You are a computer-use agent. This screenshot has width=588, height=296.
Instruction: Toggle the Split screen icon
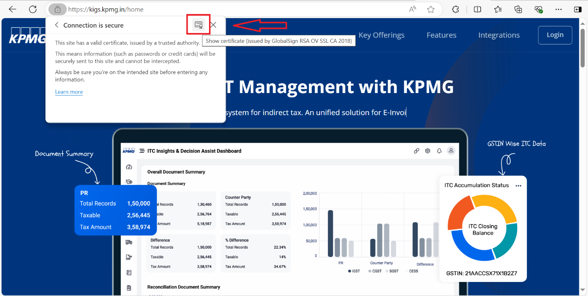click(477, 9)
